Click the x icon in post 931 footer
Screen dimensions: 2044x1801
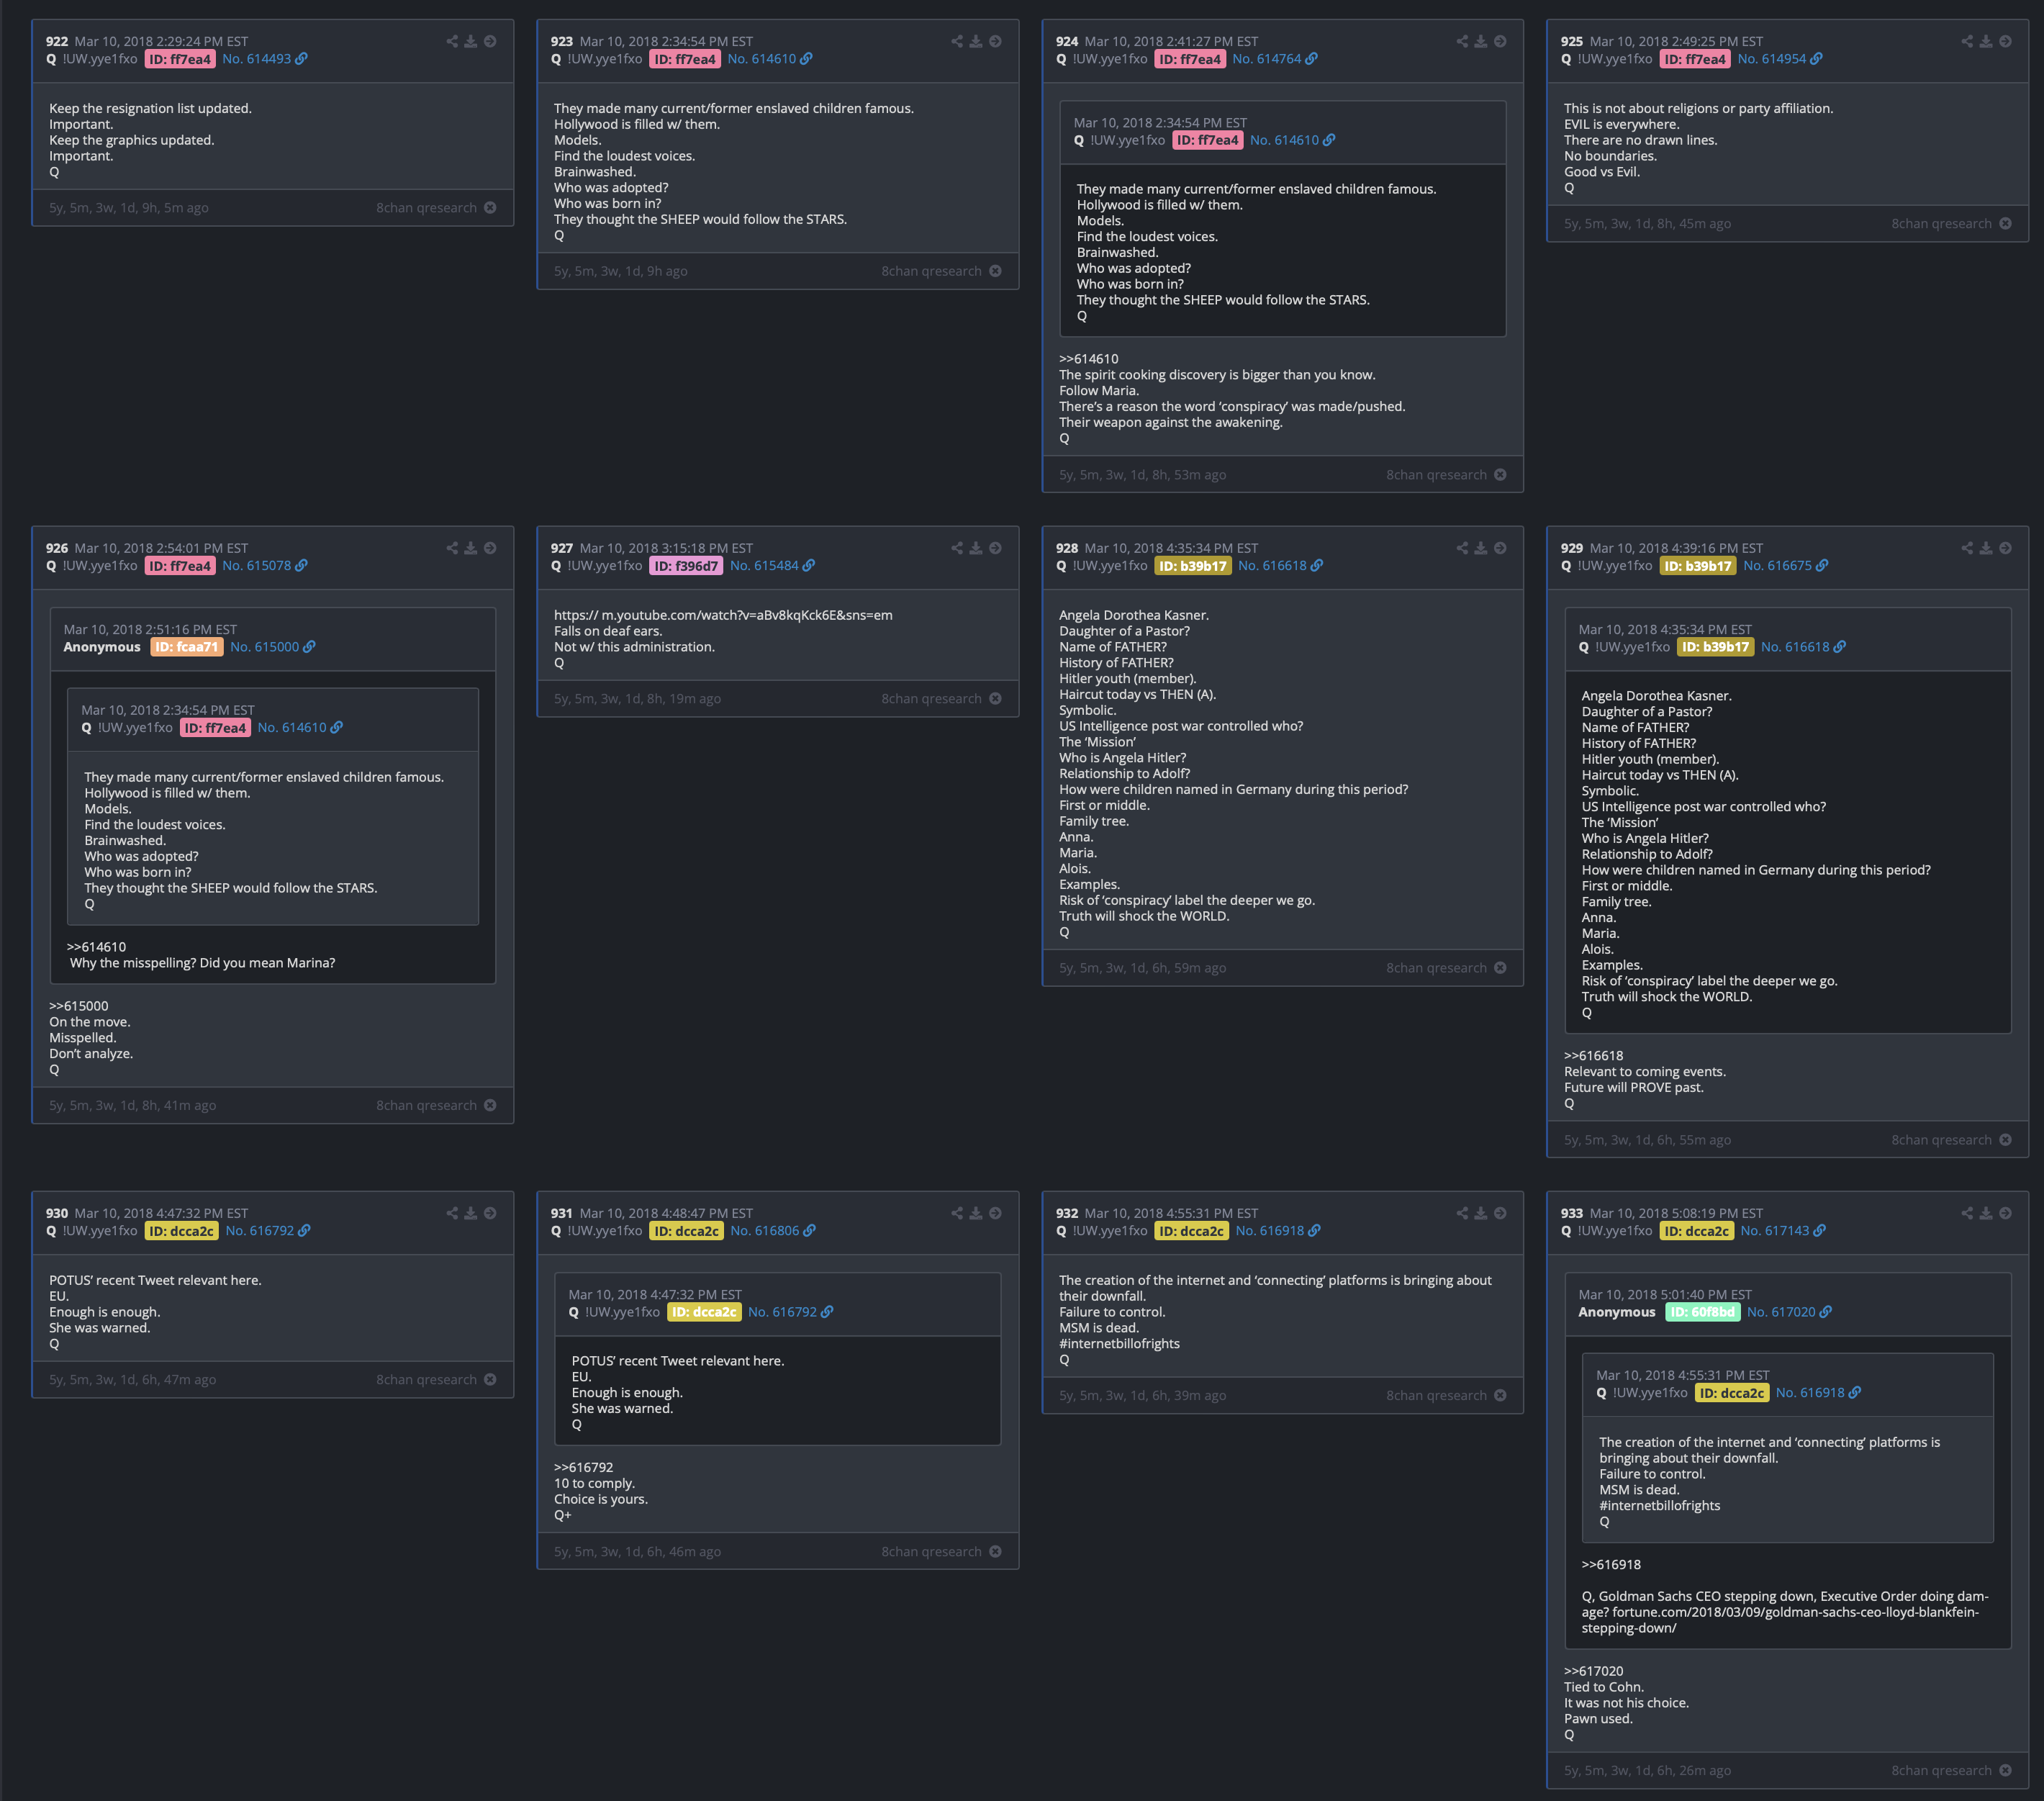click(995, 1552)
